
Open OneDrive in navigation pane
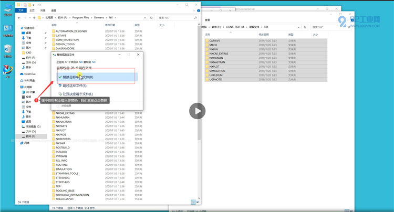pyautogui.click(x=28, y=74)
